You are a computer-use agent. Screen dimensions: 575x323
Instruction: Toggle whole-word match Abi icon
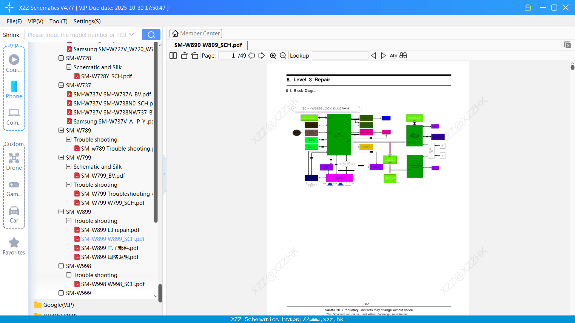[393, 56]
